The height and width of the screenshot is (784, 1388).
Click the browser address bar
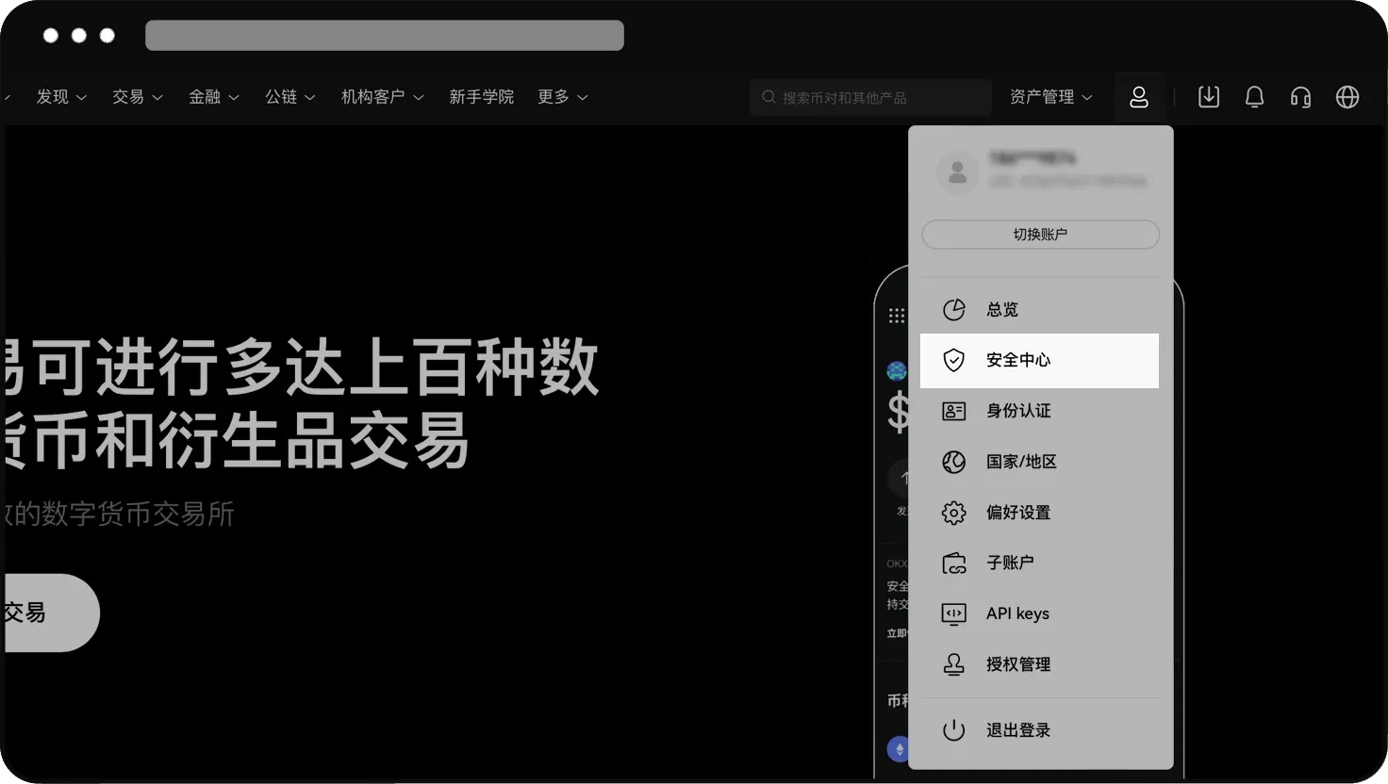(x=385, y=36)
